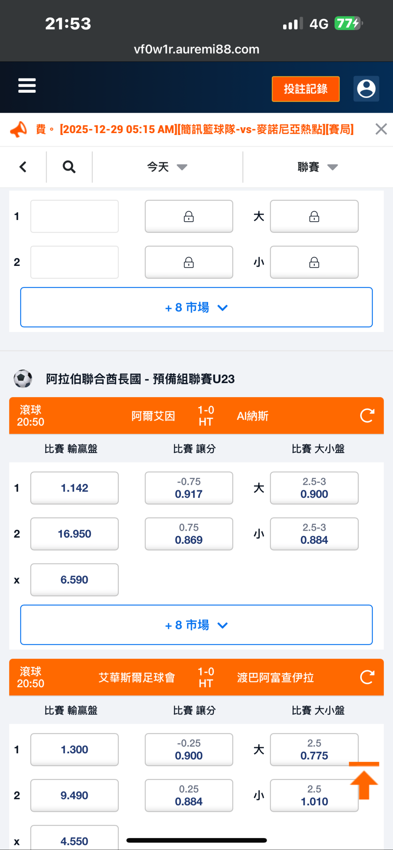The height and width of the screenshot is (850, 393).
Task: Pick handicap -0.75 at 0.917
Action: click(x=188, y=488)
